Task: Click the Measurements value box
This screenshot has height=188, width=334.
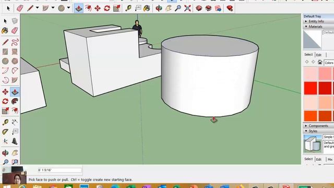Action: 60,170
